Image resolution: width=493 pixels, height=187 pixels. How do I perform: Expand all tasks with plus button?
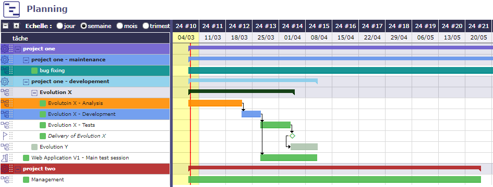[16, 26]
